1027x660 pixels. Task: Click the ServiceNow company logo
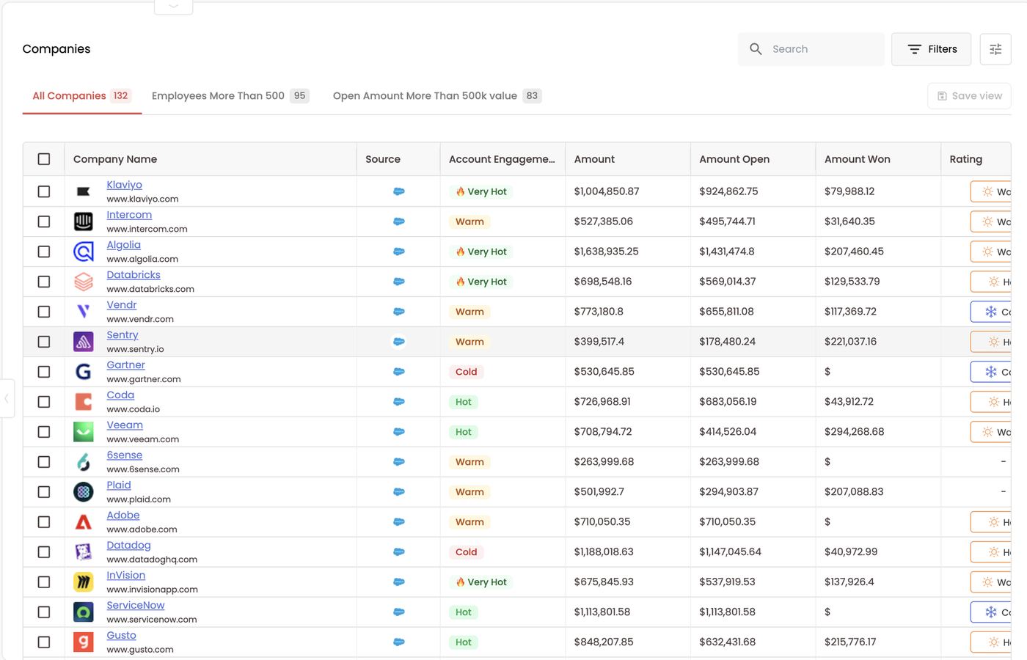pos(84,612)
